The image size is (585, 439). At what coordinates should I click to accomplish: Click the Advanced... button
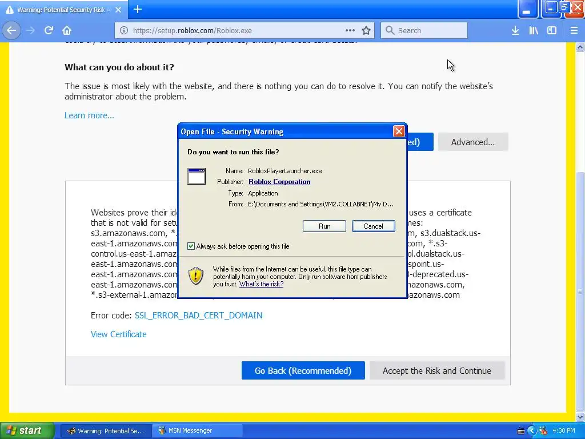click(472, 142)
